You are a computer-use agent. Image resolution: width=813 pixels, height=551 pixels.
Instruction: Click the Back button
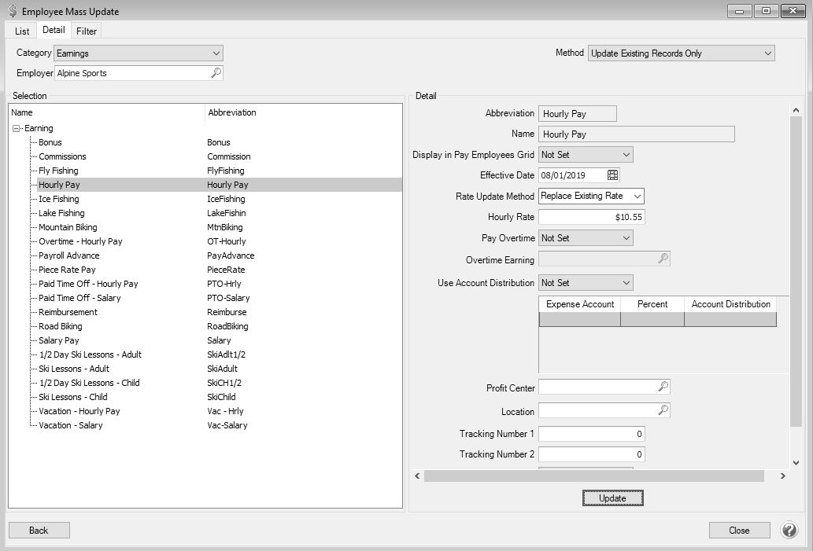tap(39, 531)
